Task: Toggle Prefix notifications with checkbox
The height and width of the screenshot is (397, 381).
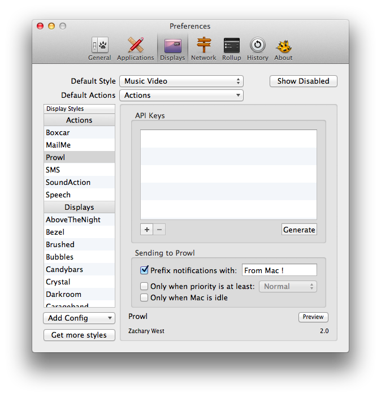Action: pos(144,270)
